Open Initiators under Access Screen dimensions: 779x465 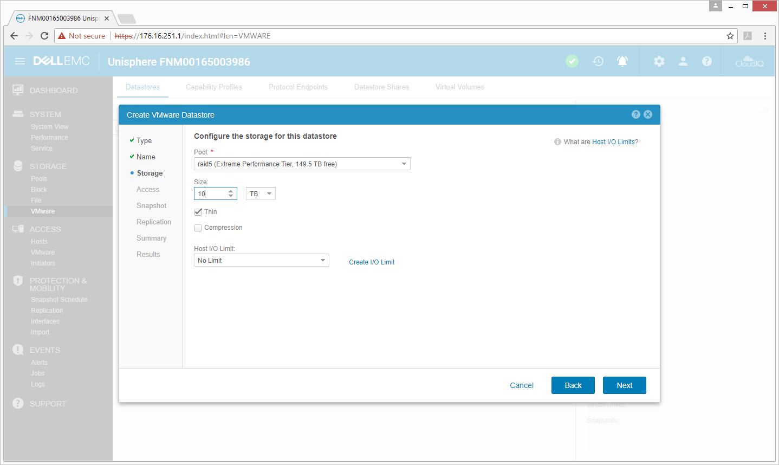coord(43,263)
